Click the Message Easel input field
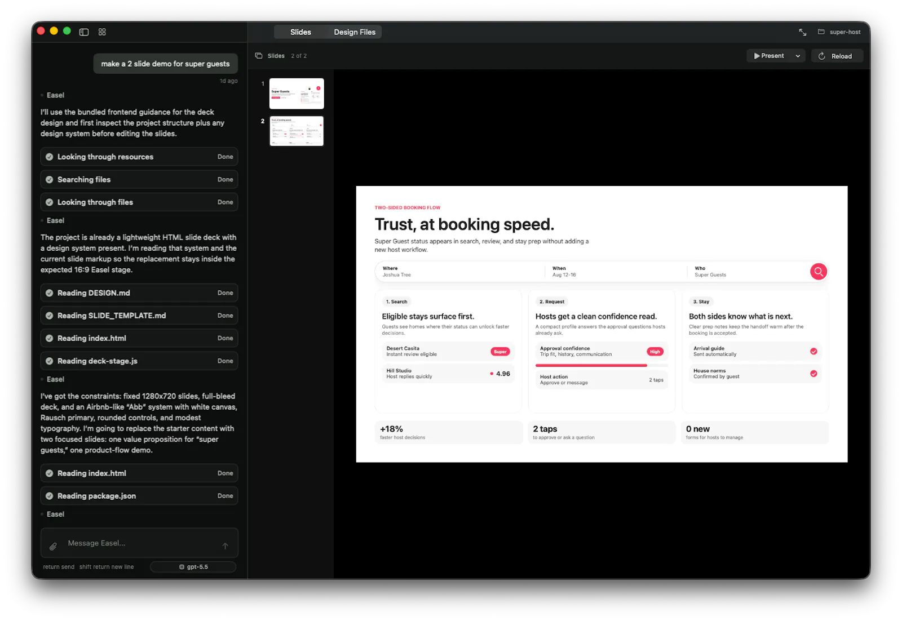This screenshot has height=621, width=902. (x=139, y=543)
